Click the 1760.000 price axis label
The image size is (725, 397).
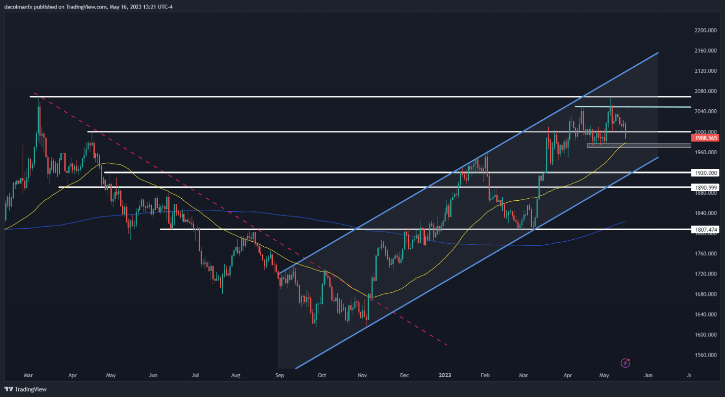pos(706,253)
